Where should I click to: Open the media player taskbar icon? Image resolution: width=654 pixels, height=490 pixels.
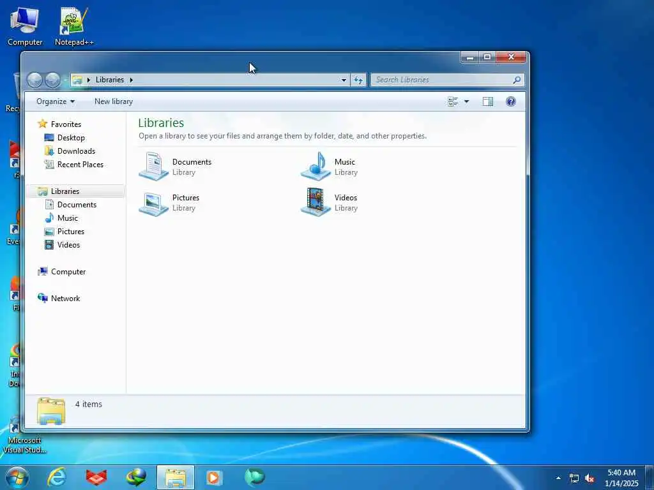tap(215, 477)
